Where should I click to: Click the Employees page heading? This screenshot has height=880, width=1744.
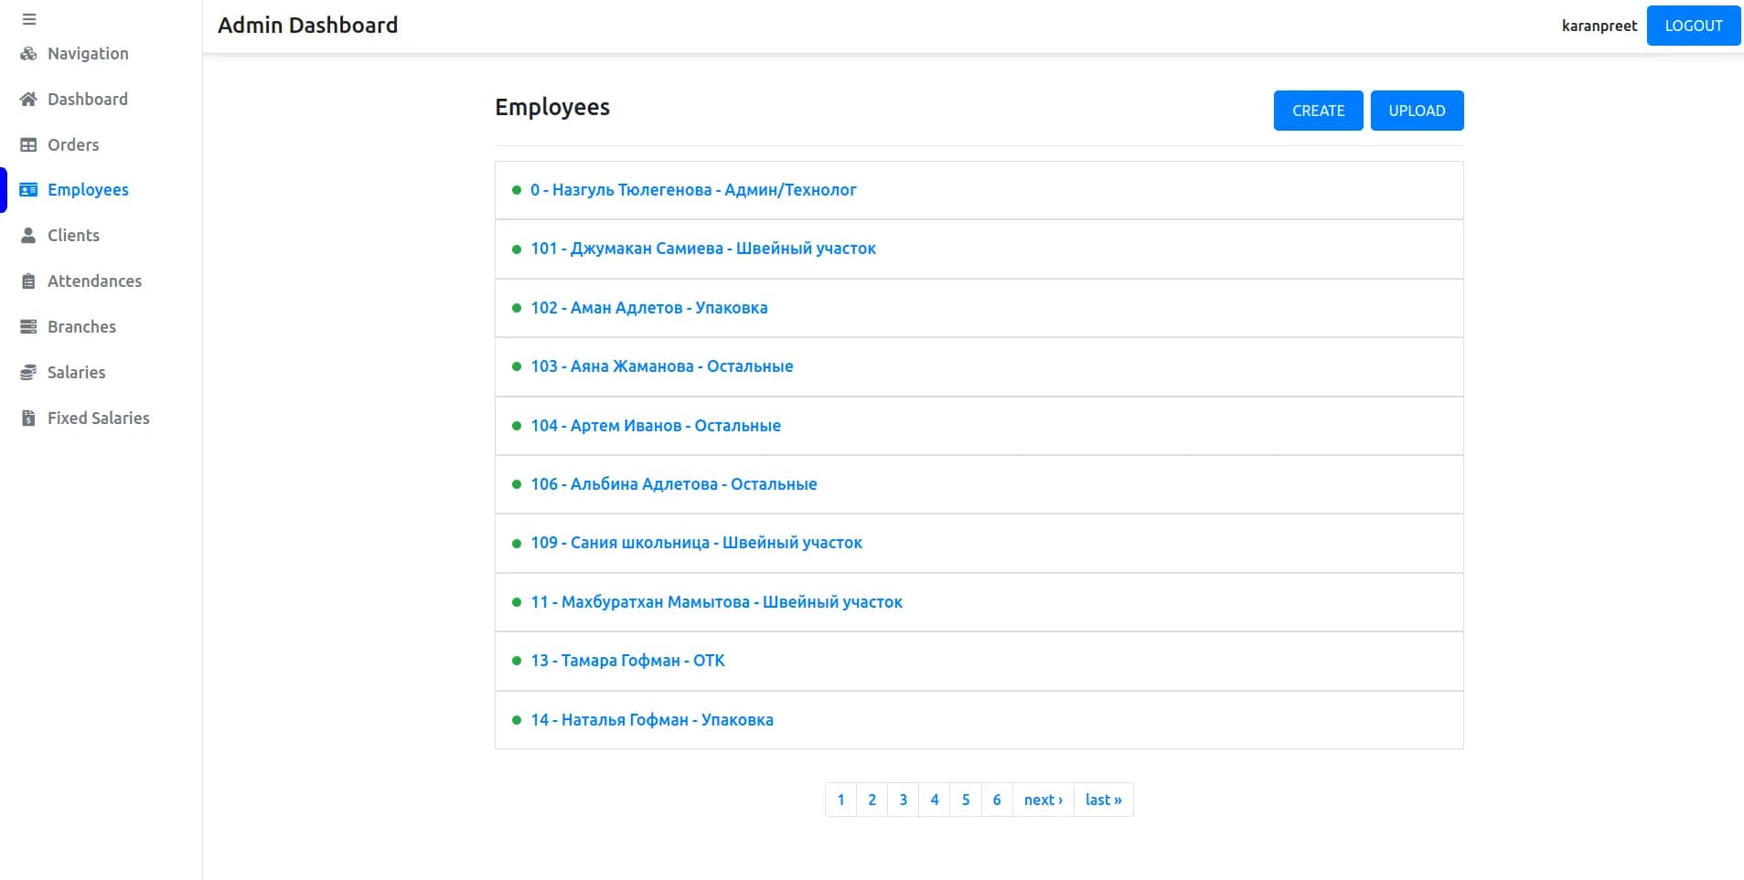[x=552, y=107]
